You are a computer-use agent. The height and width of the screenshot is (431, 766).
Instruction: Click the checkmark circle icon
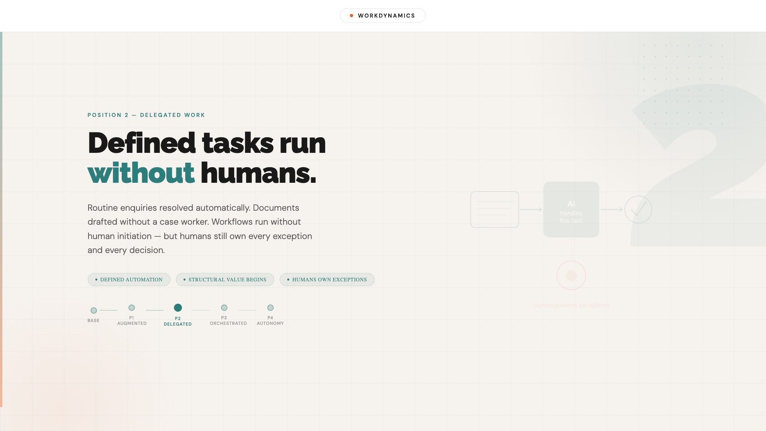point(638,210)
